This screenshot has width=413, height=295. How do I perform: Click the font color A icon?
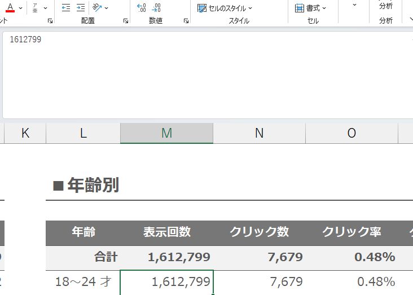pyautogui.click(x=10, y=8)
